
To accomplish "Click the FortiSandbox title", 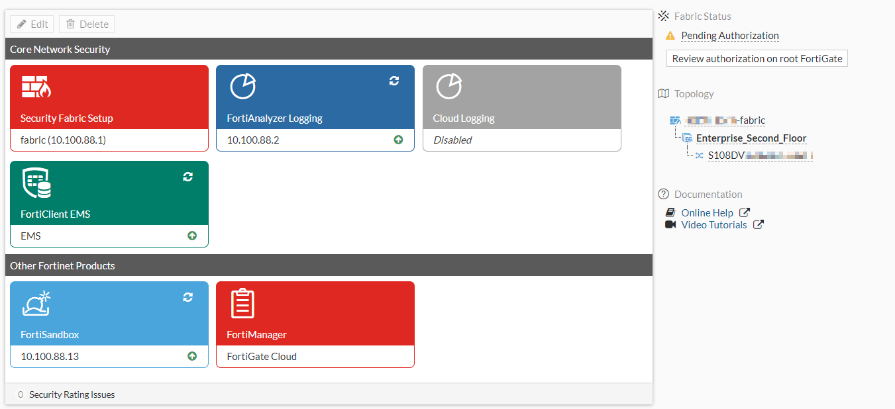I will [50, 335].
